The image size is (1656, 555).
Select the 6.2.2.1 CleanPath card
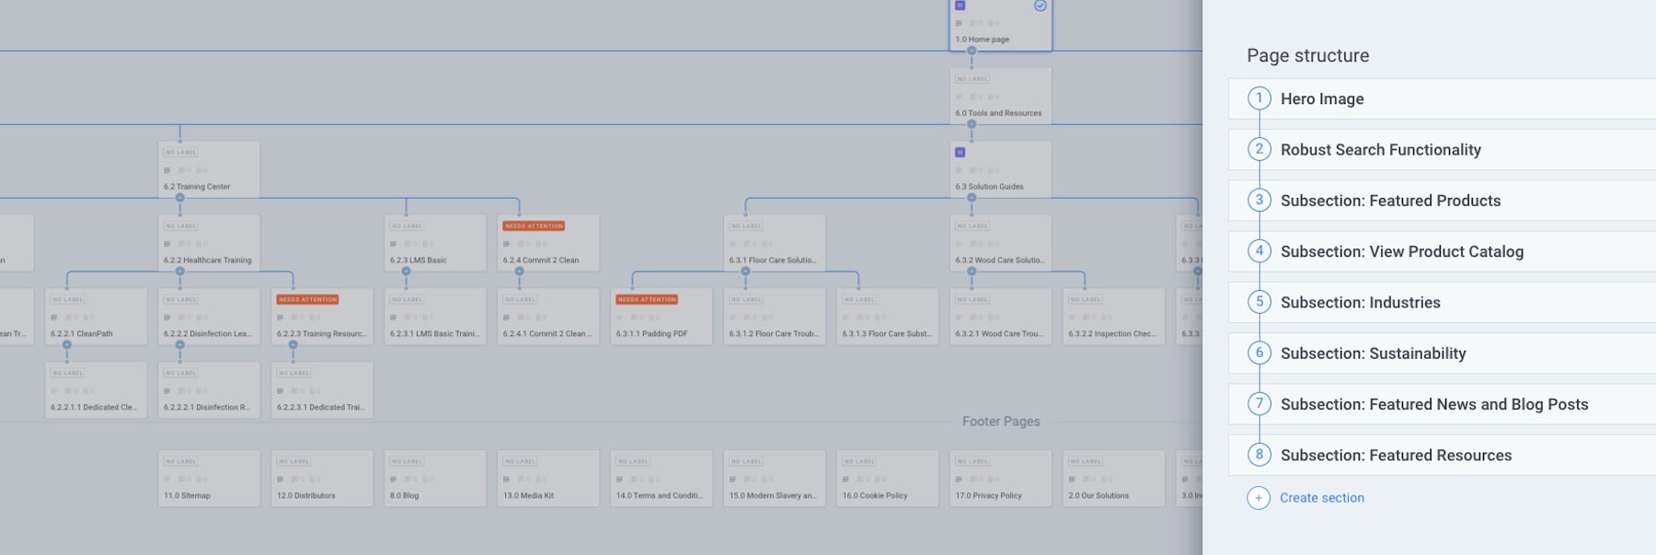pyautogui.click(x=96, y=317)
